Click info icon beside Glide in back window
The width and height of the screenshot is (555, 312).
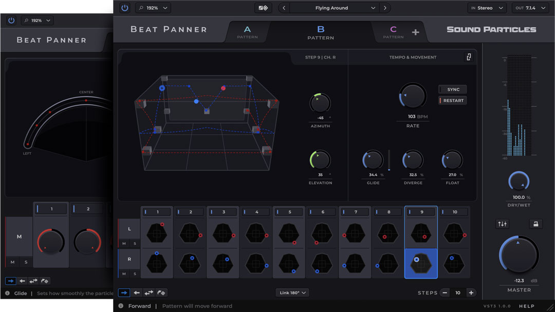7,294
